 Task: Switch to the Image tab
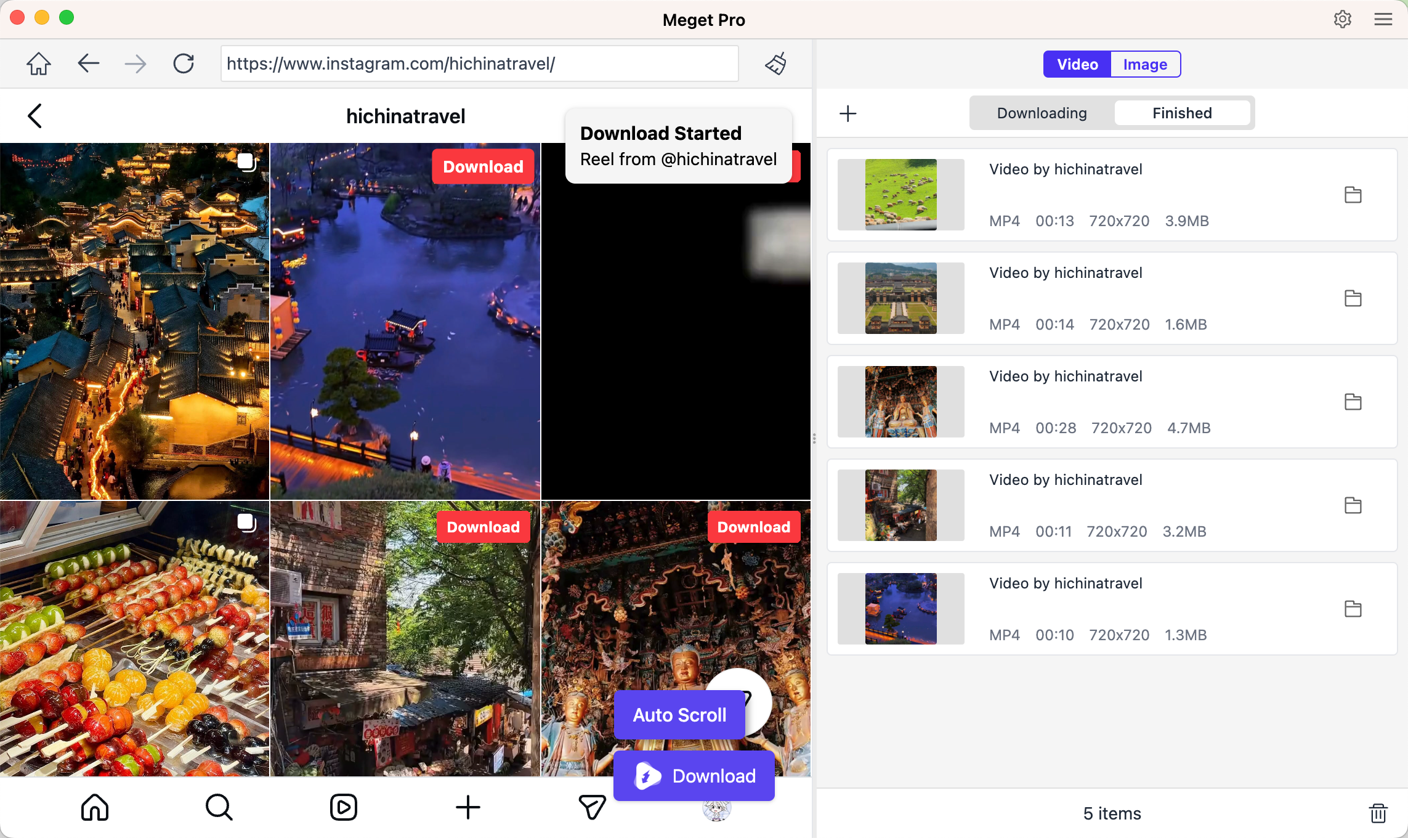[1145, 64]
